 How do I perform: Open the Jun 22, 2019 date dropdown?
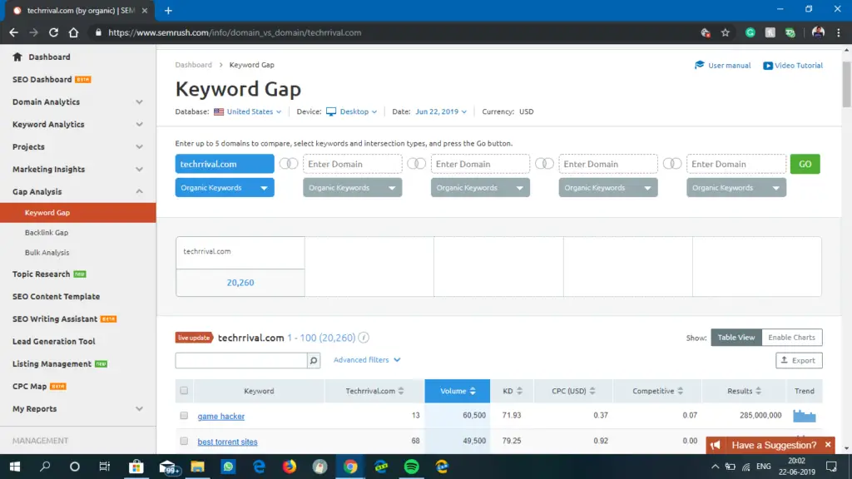click(x=441, y=111)
